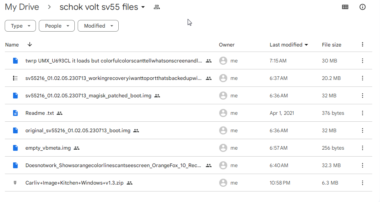The image size is (380, 202).
Task: Click file icon of empty_vbmeta.img
Action: [15, 148]
